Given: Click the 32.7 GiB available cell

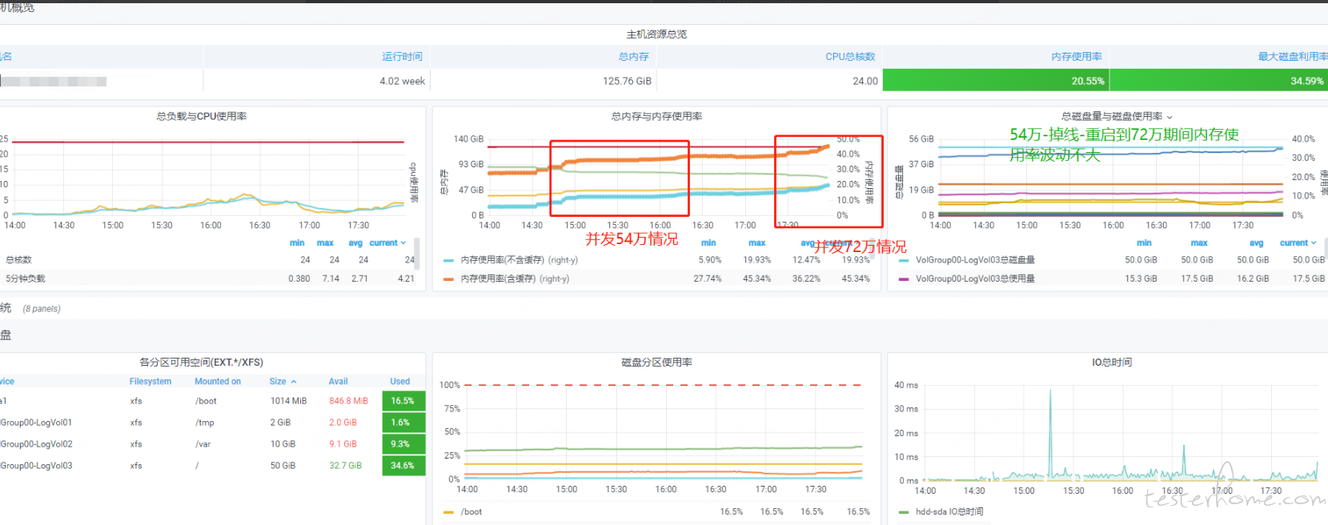Looking at the screenshot, I should [345, 466].
